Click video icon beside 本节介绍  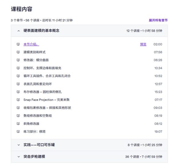click(18, 44)
